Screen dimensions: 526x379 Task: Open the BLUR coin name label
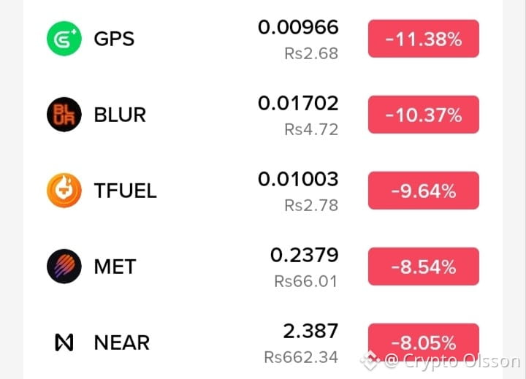(x=120, y=115)
